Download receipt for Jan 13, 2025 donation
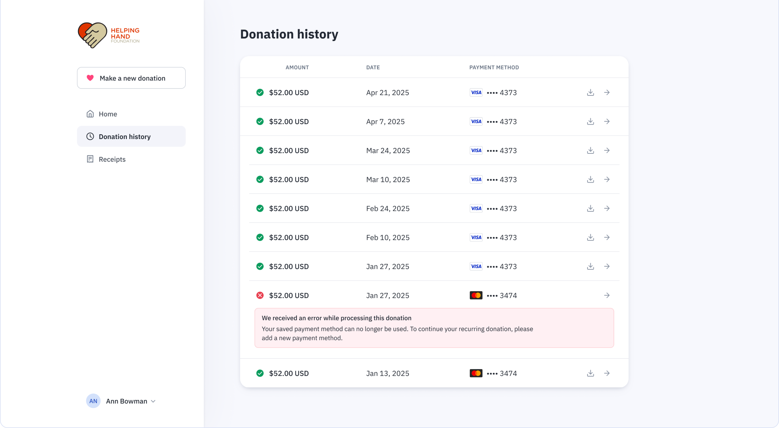779x428 pixels. click(x=590, y=373)
